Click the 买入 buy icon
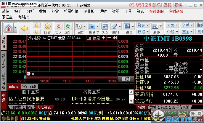 [x=59, y=28]
